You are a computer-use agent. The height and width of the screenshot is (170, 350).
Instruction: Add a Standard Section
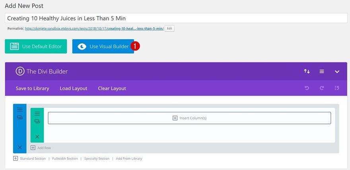[x=33, y=158]
